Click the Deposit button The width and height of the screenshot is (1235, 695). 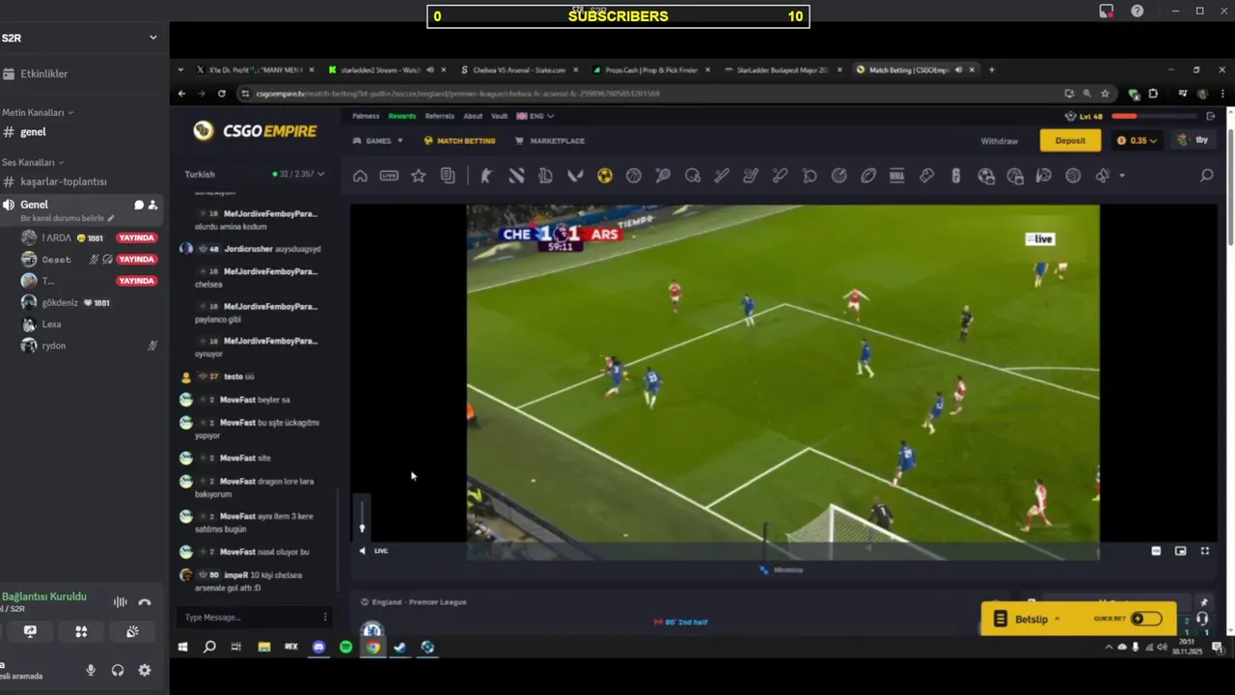coord(1070,140)
